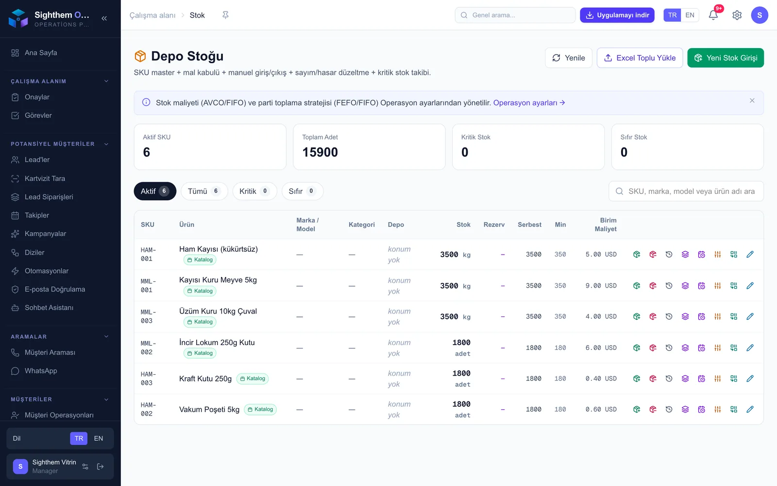Click the green add-stock icon for Ham Kayısı
The height and width of the screenshot is (486, 777).
point(637,254)
